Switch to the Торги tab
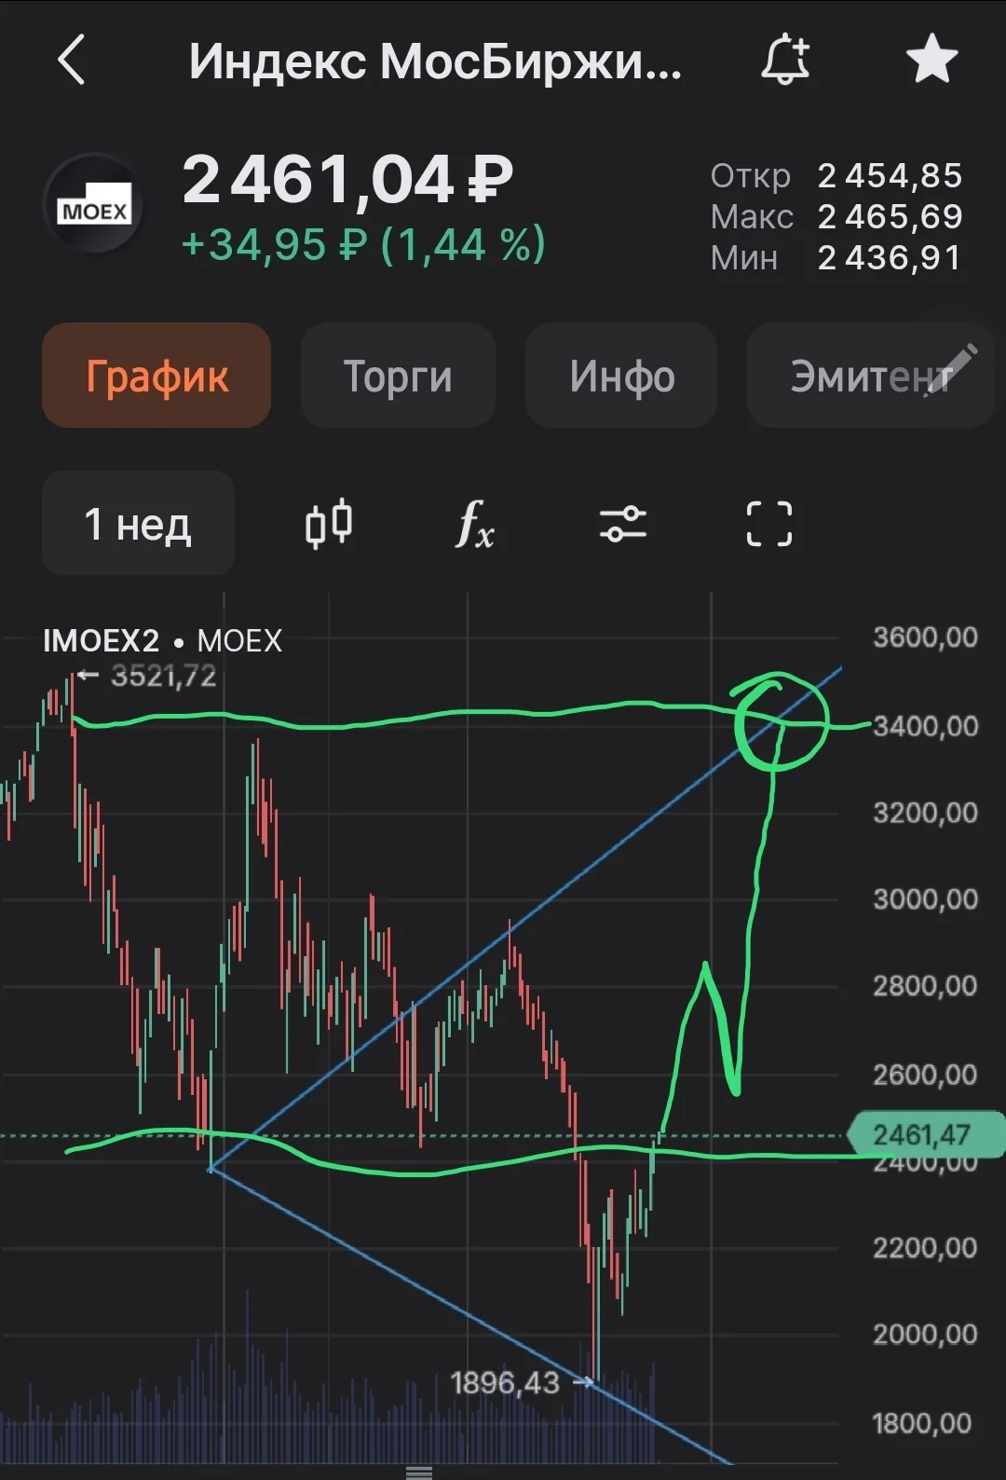 click(398, 376)
